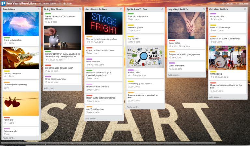Open Speak at an event or conference card

coord(228,39)
